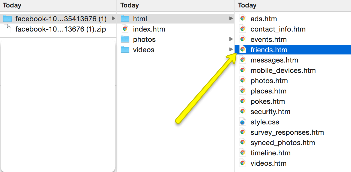This screenshot has height=172, width=351.
Task: Expand the facebook folder disclosure arrow
Action: [x=113, y=19]
